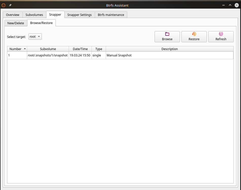The width and height of the screenshot is (241, 190).
Task: Switch to the New/Delete sub-tab
Action: pos(16,23)
